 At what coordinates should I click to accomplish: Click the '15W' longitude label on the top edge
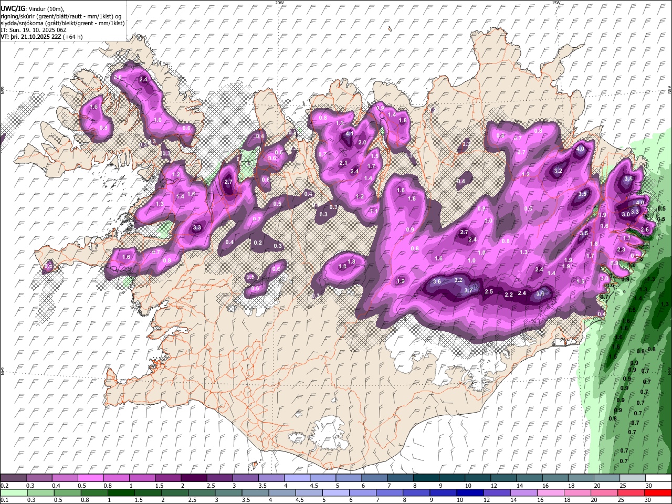point(556,3)
